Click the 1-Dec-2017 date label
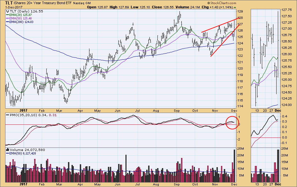 tap(14, 7)
